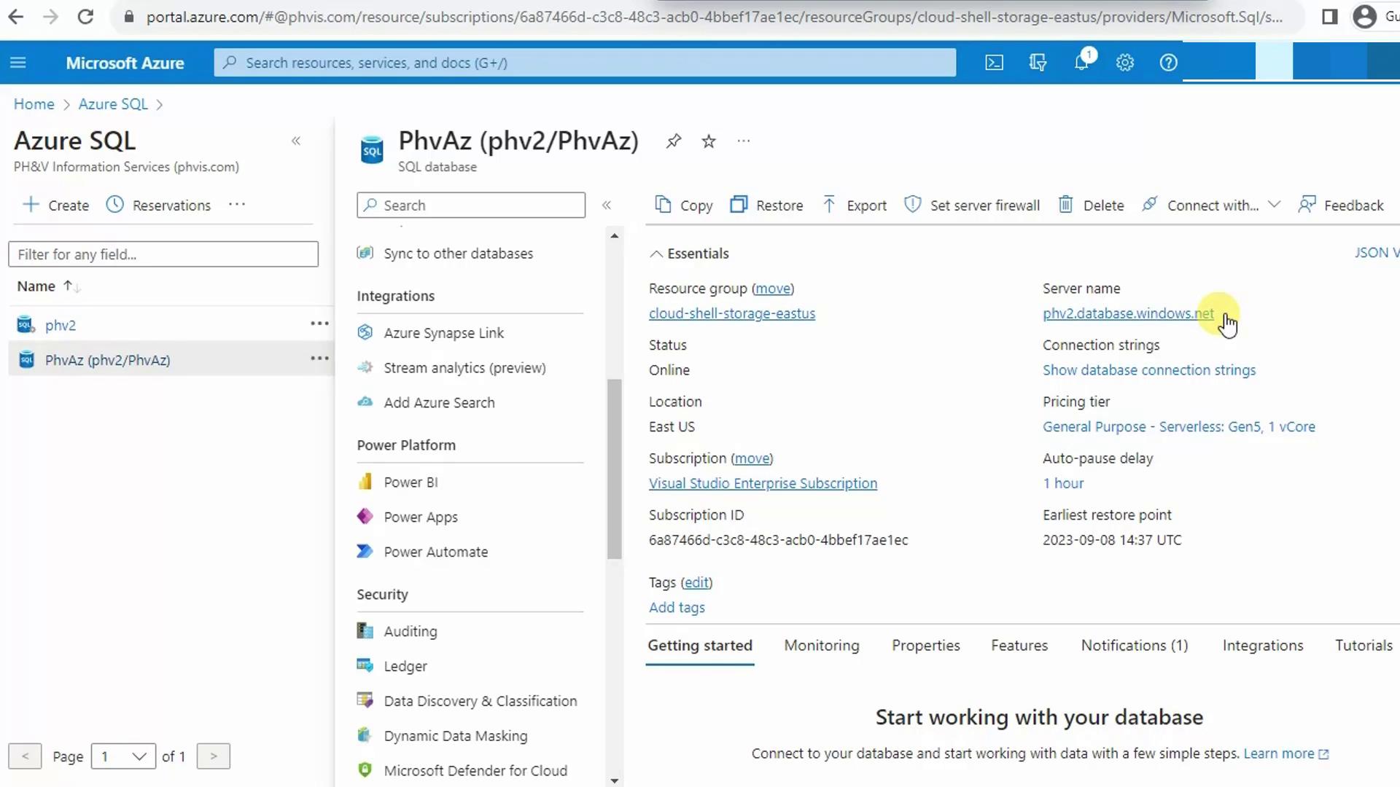Open the notifications bell
1400x787 pixels.
[x=1081, y=63]
